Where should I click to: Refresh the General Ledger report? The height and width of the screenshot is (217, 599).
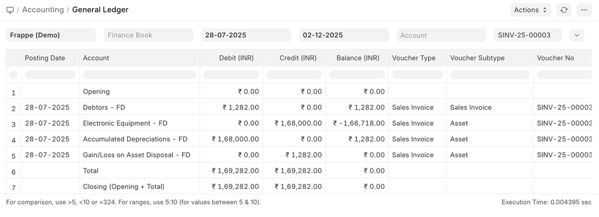[564, 10]
